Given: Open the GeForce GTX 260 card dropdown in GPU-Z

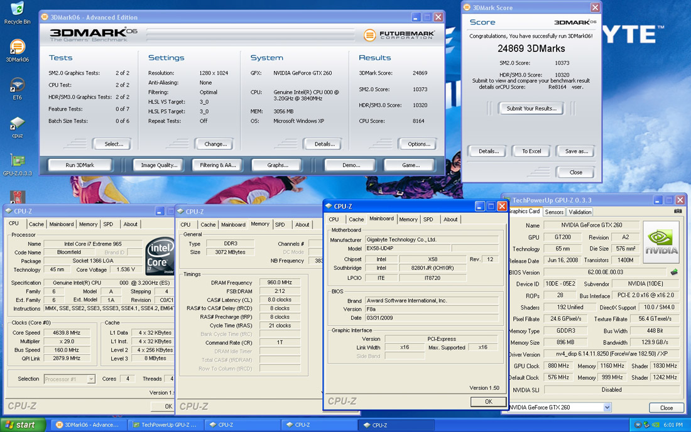Looking at the screenshot, I should 559,408.
